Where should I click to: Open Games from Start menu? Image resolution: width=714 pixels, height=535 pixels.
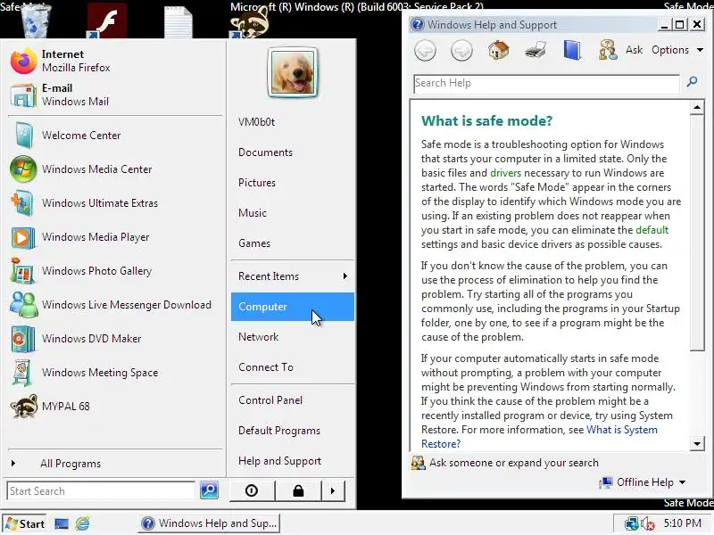tap(293, 243)
